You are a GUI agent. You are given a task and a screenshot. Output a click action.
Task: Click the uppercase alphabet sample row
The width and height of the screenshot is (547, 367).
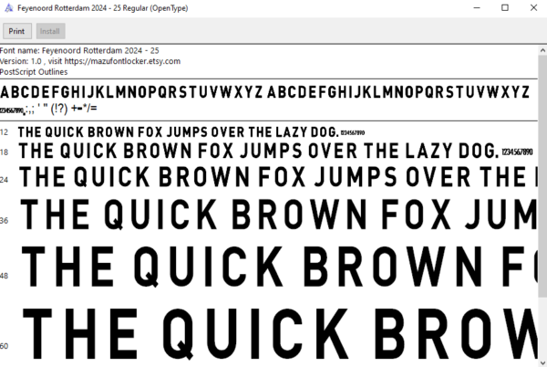coord(264,92)
